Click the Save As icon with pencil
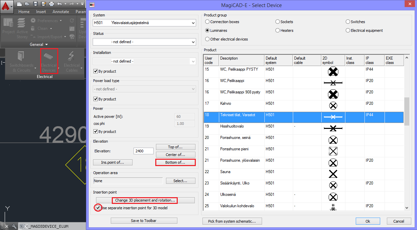The width and height of the screenshot is (417, 230). click(x=43, y=4)
